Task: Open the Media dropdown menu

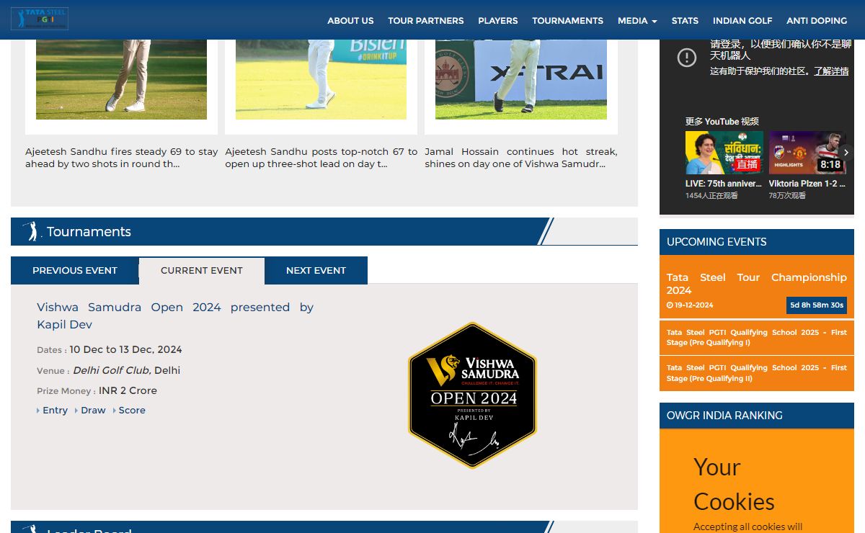Action: click(637, 21)
